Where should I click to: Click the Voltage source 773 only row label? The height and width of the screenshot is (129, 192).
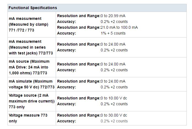click(32, 101)
